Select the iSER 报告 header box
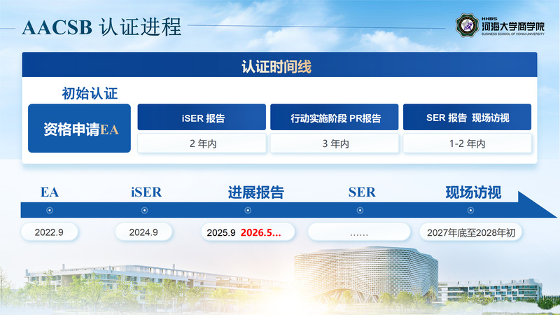The image size is (560, 315). 202,118
